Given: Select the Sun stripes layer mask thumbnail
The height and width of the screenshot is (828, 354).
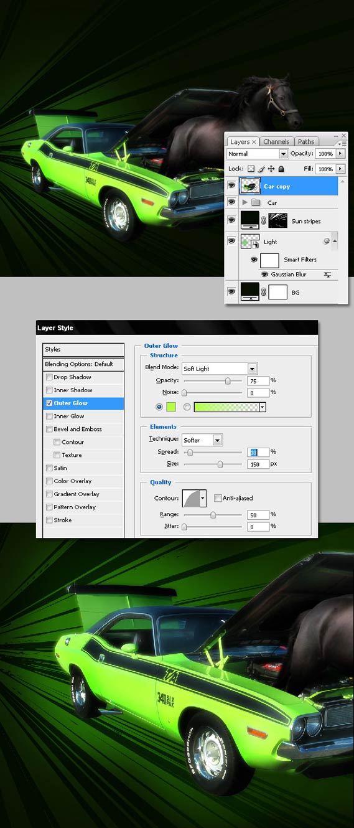Looking at the screenshot, I should tap(277, 220).
